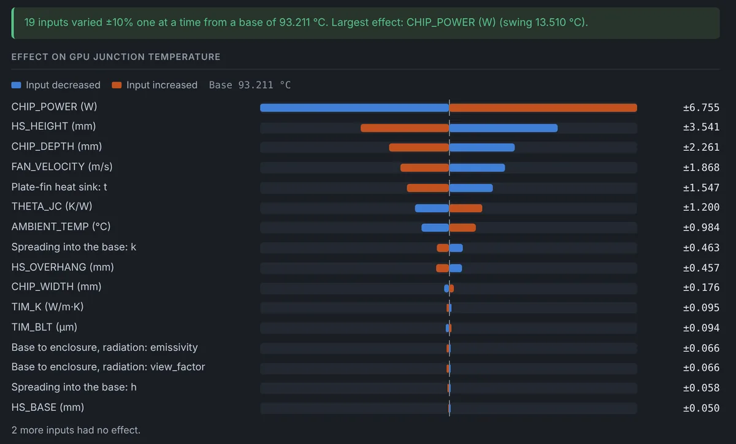Image resolution: width=736 pixels, height=444 pixels.
Task: Click the CHIP_WIDTH (mm) label
Action: (56, 287)
